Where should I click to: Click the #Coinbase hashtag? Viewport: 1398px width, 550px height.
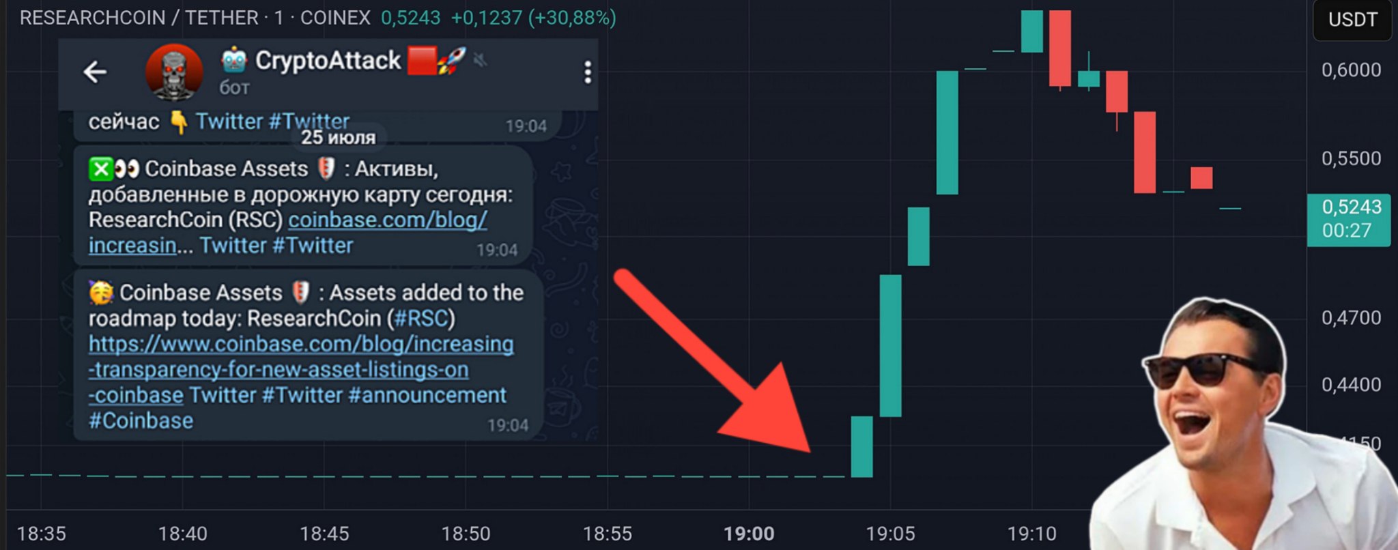pos(141,420)
